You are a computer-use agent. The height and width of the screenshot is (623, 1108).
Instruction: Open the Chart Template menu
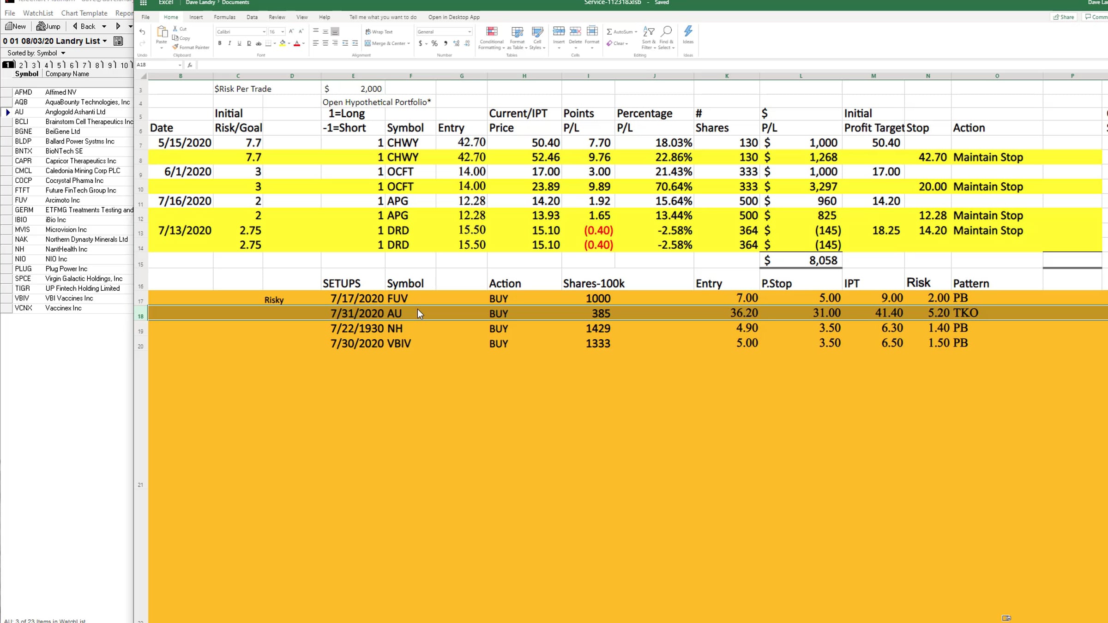tap(84, 13)
